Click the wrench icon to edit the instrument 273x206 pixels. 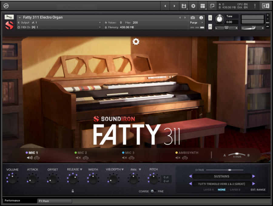coord(9,17)
